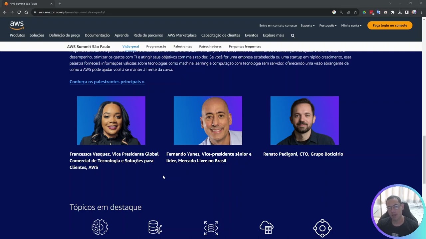Image resolution: width=426 pixels, height=239 pixels.
Task: Open the Extensions puzzle piece menu
Action: tap(393, 12)
